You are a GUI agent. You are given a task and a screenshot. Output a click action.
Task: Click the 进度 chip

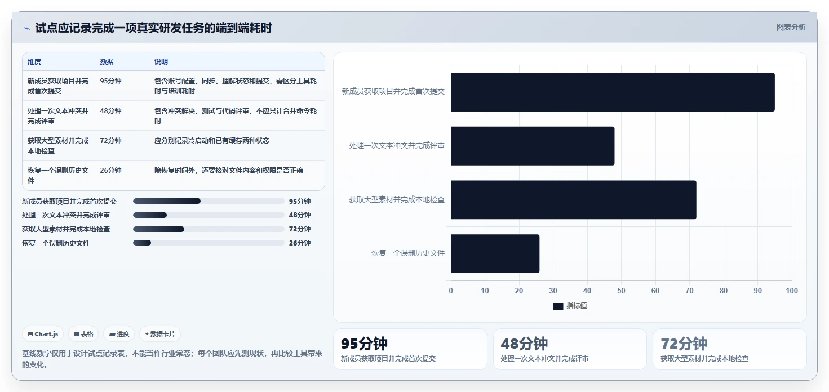tap(119, 334)
